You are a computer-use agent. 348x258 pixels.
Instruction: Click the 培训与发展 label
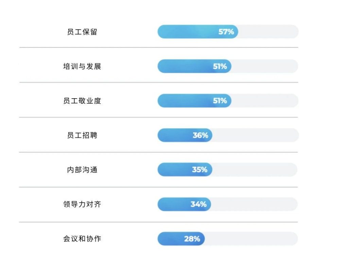coord(82,66)
